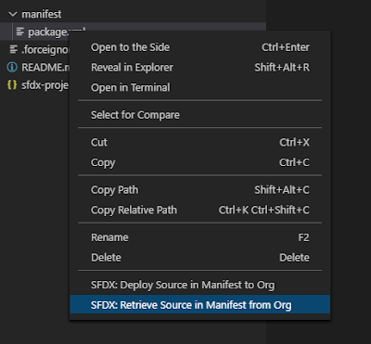Choose Cut from the context menu
The image size is (371, 344).
pos(200,143)
